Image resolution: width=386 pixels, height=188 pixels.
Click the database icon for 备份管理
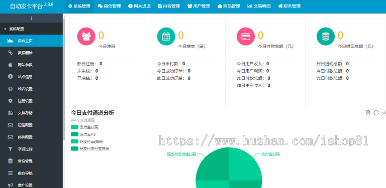pyautogui.click(x=11, y=161)
